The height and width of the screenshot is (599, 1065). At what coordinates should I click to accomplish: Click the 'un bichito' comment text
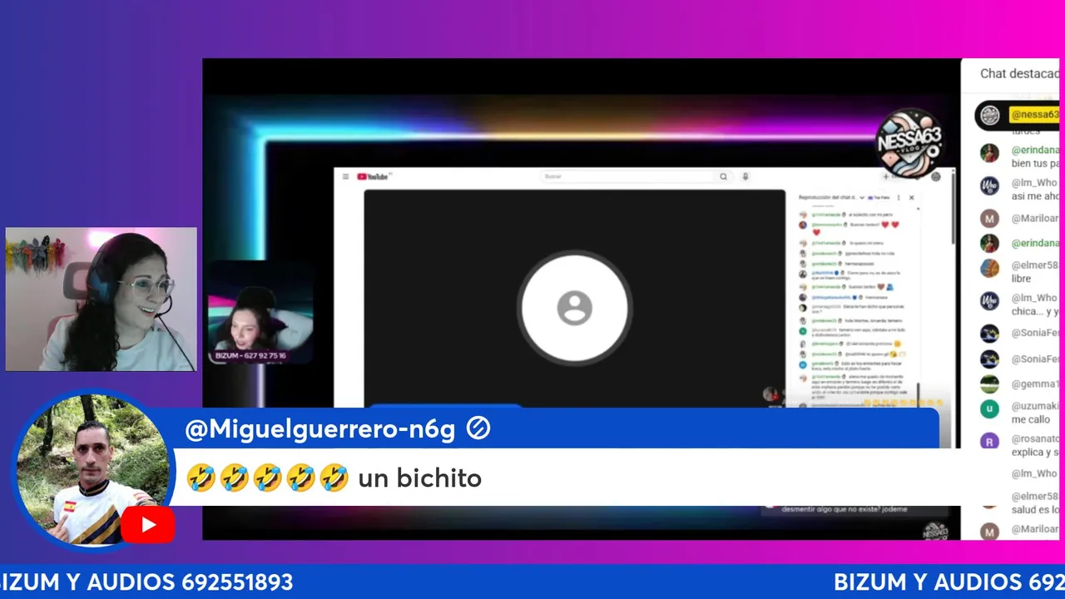click(419, 478)
